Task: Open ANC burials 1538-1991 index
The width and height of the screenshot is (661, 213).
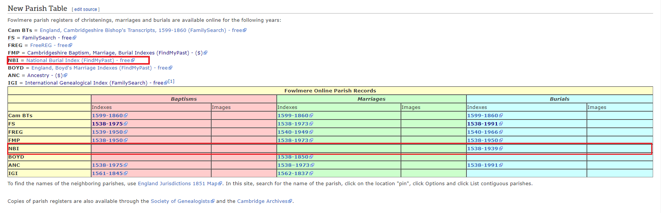Action: click(x=483, y=165)
